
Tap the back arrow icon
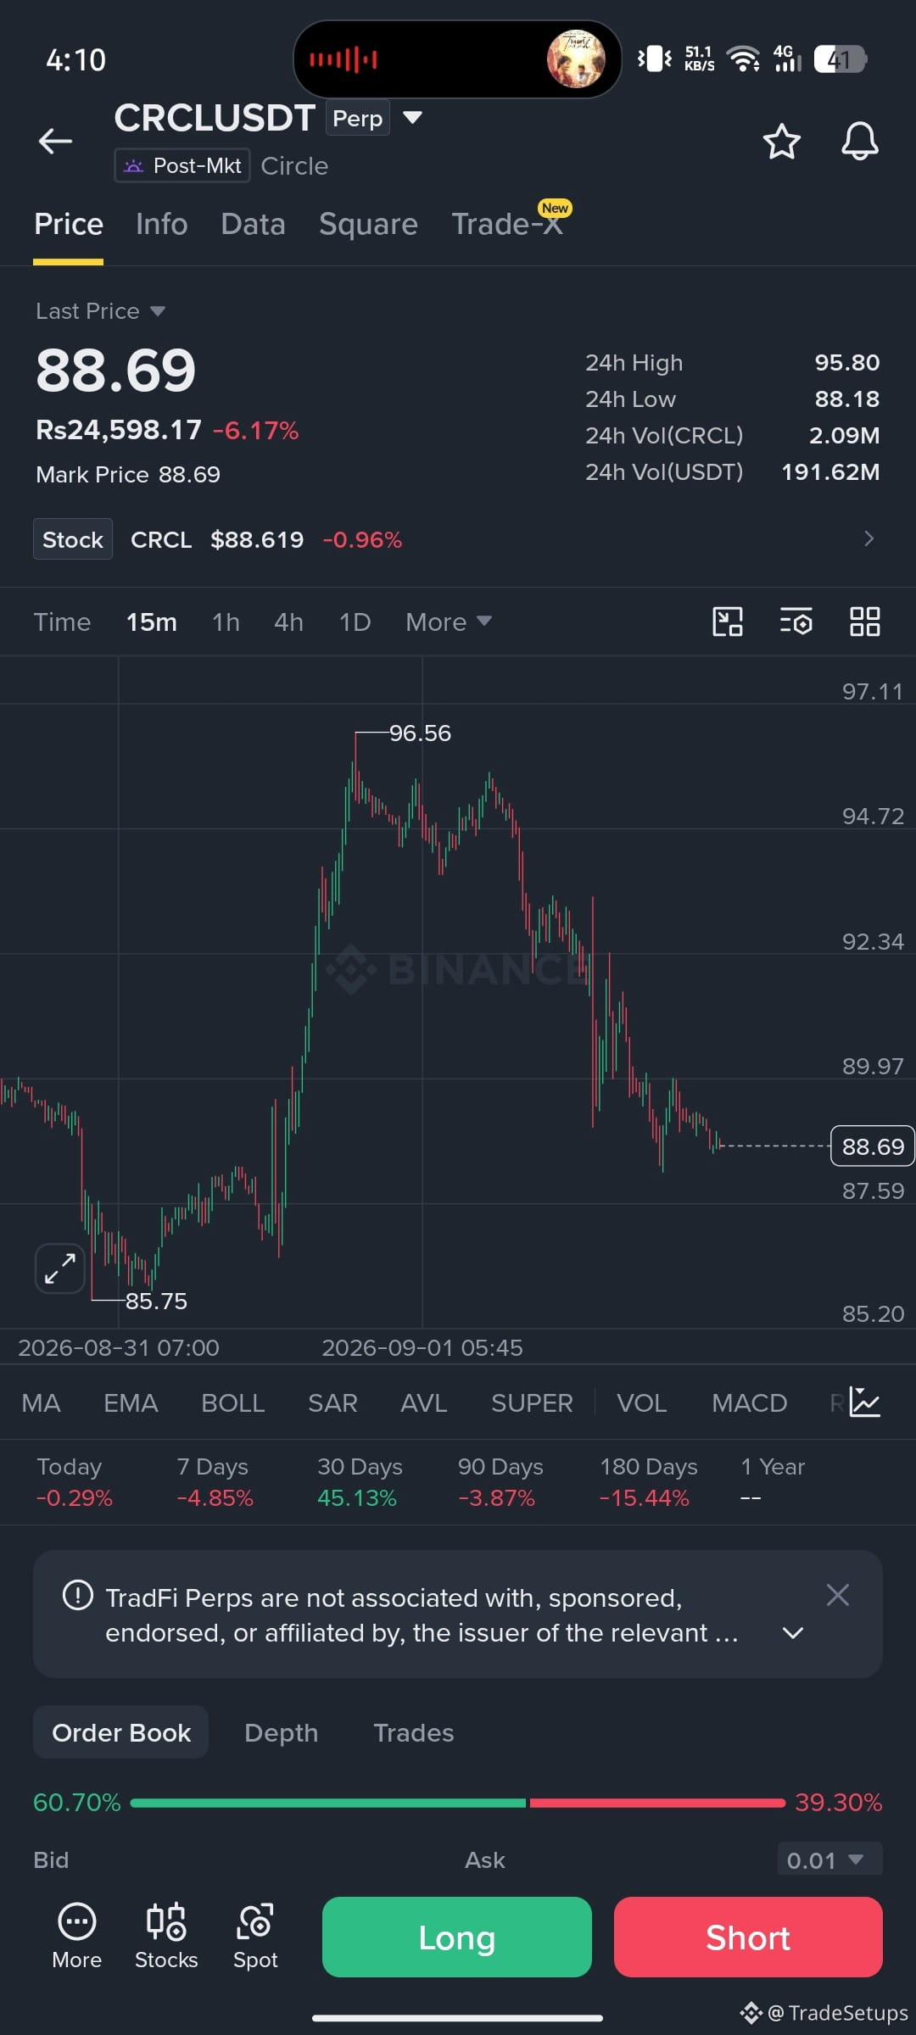coord(56,141)
